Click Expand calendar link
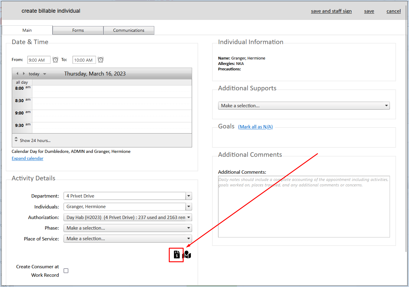 [x=28, y=158]
